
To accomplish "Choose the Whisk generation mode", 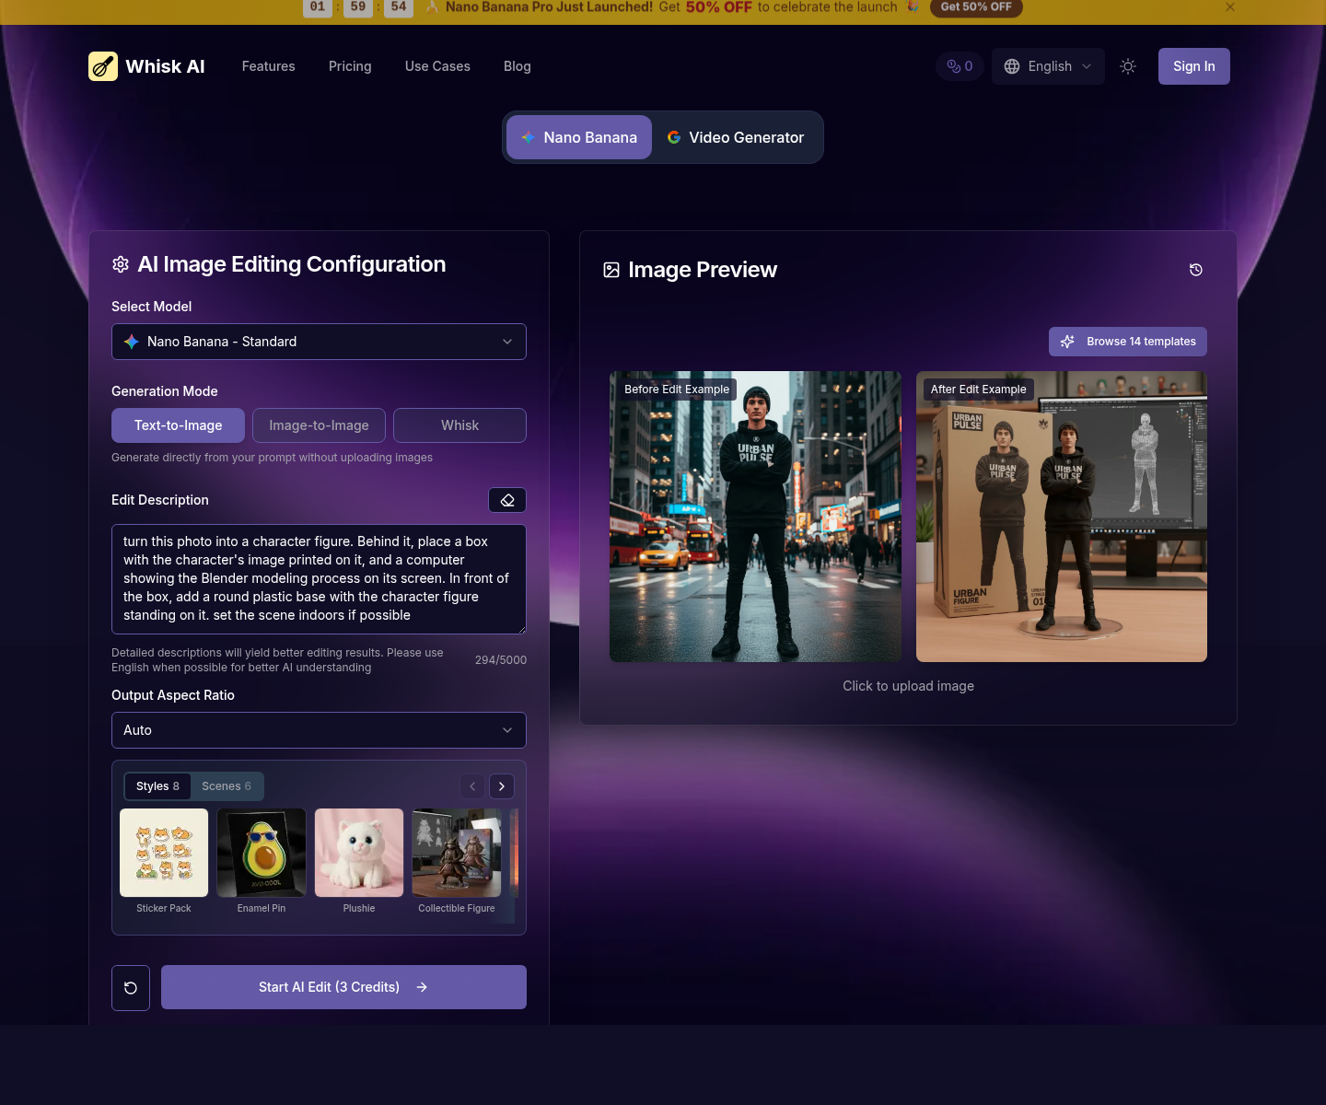I will point(459,425).
